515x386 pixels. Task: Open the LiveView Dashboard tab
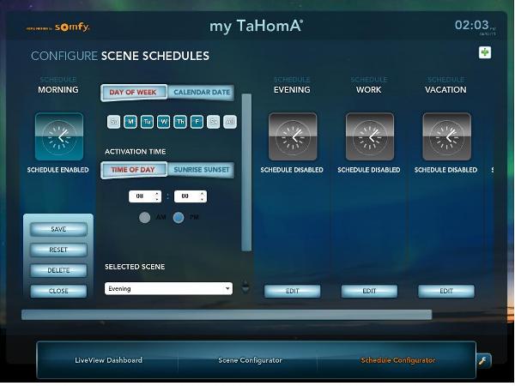[x=108, y=360]
